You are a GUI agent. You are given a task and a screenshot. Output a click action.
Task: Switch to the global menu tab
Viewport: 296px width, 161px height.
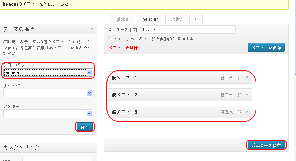(x=123, y=19)
